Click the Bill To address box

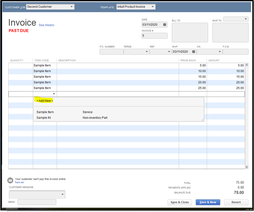point(190,33)
